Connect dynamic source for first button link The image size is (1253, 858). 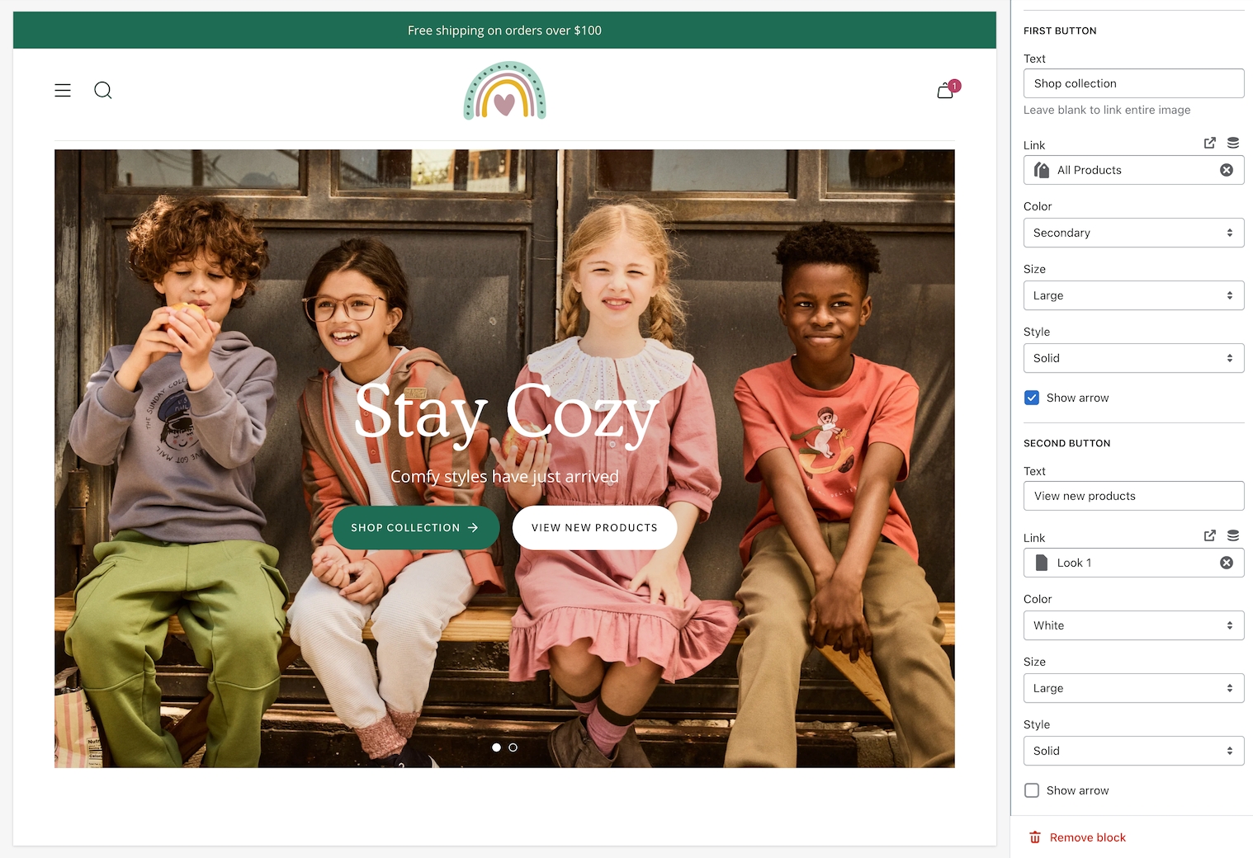pos(1233,143)
